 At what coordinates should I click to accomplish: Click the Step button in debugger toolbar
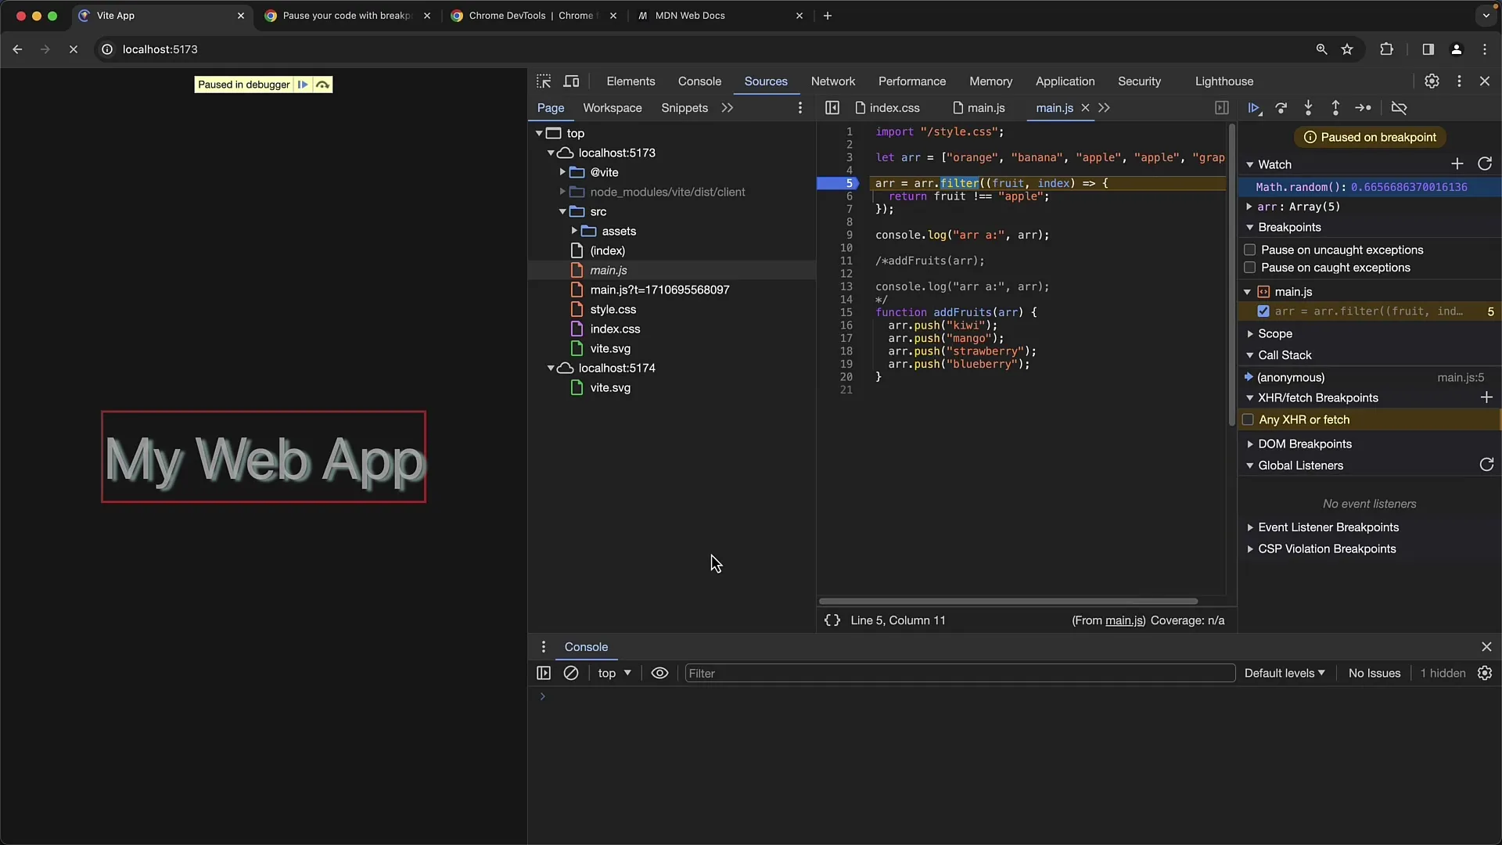(x=1364, y=108)
